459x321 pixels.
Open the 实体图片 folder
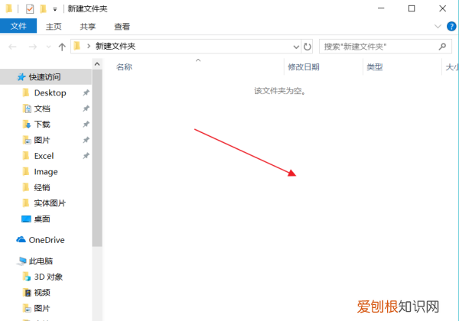click(x=50, y=203)
